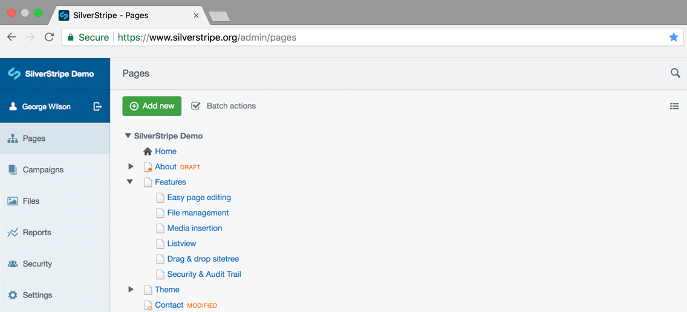687x312 pixels.
Task: Click the SilverStripe Demo site title
Action: [60, 74]
